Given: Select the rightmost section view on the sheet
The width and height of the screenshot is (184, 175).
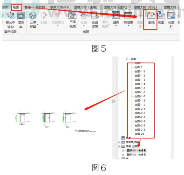Looking at the screenshot, I should tap(70, 119).
